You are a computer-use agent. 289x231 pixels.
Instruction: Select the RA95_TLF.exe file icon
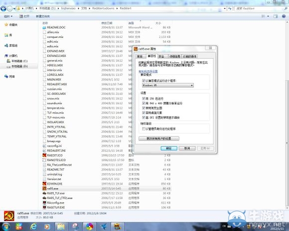[x=44, y=193]
